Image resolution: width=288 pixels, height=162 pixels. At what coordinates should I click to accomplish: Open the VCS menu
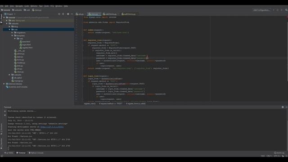pyautogui.click(x=52, y=6)
